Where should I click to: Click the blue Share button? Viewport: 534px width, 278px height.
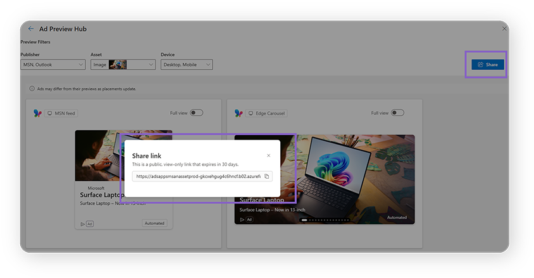tap(487, 64)
